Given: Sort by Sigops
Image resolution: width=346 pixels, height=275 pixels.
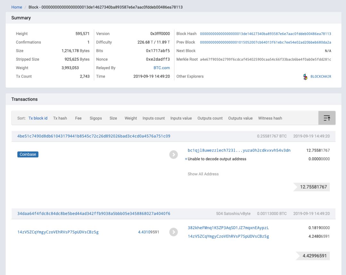Looking at the screenshot, I should click(95, 118).
